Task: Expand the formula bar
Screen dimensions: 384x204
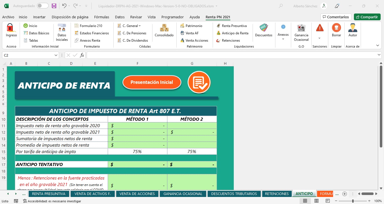Action: pyautogui.click(x=379, y=55)
